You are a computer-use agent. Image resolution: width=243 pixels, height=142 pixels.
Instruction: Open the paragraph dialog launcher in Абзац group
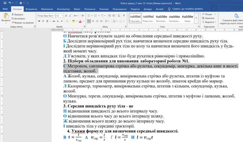(x=125, y=27)
